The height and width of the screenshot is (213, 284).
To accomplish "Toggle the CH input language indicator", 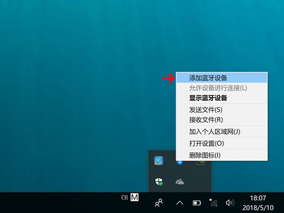I will (125, 196).
